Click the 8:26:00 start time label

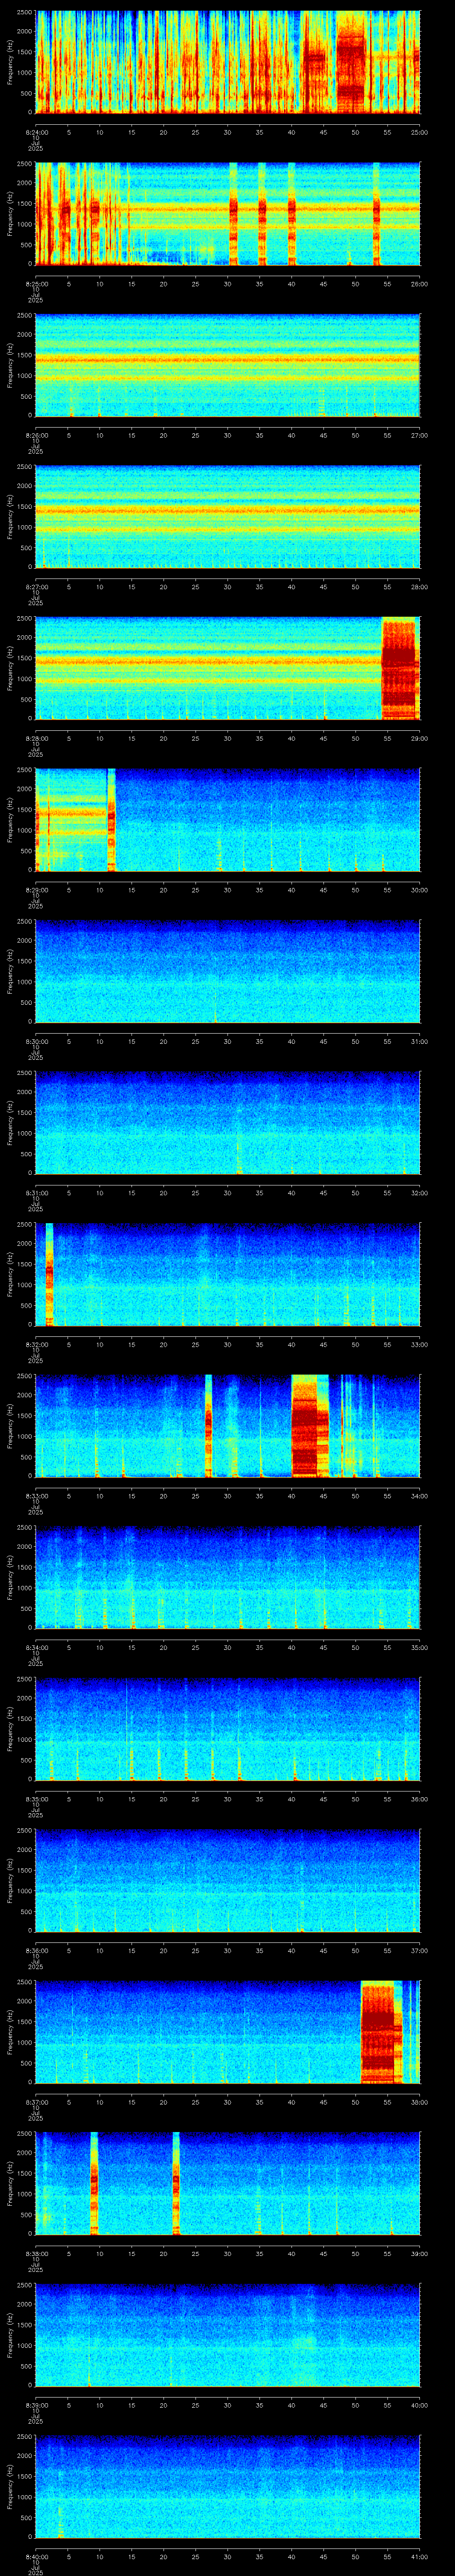point(36,435)
